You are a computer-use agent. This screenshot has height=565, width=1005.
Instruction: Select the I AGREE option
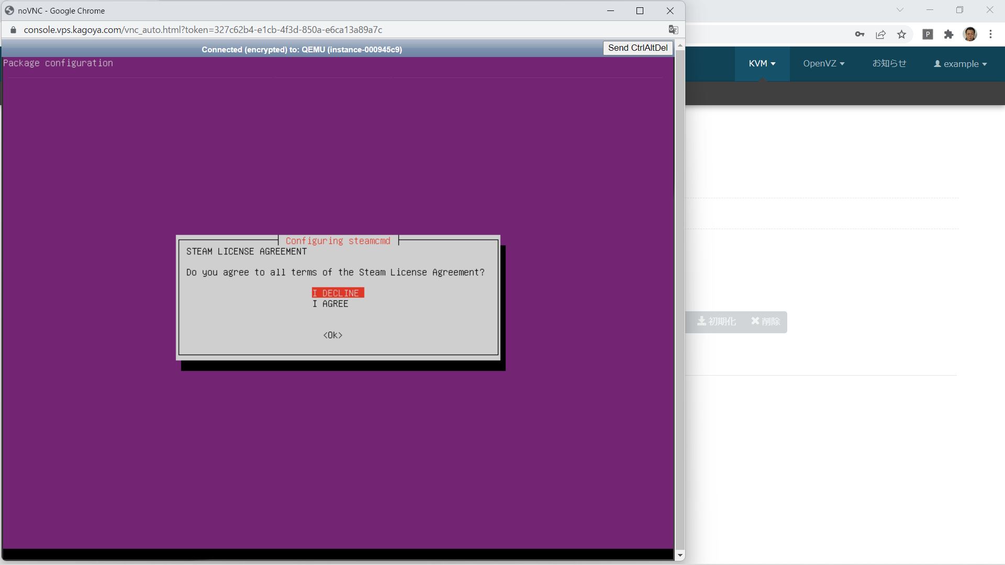330,304
